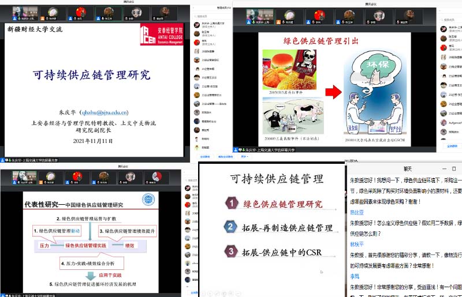Viewport: 462px width, 297px height.
Task: Click sender name 热比亚 in the chat
Action: [358, 212]
